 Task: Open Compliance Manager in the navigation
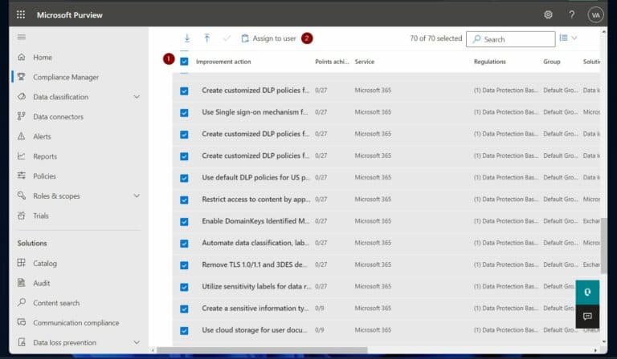point(66,77)
